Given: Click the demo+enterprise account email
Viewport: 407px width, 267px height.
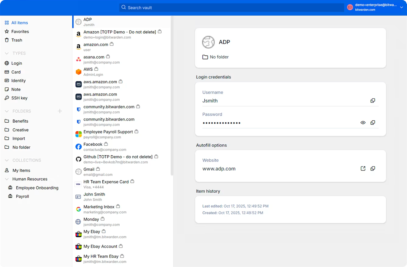Looking at the screenshot, I should [376, 5].
